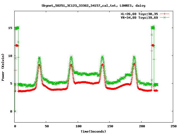
Task: Click the x-axis tick label 0 at origin
Action: point(15,126)
